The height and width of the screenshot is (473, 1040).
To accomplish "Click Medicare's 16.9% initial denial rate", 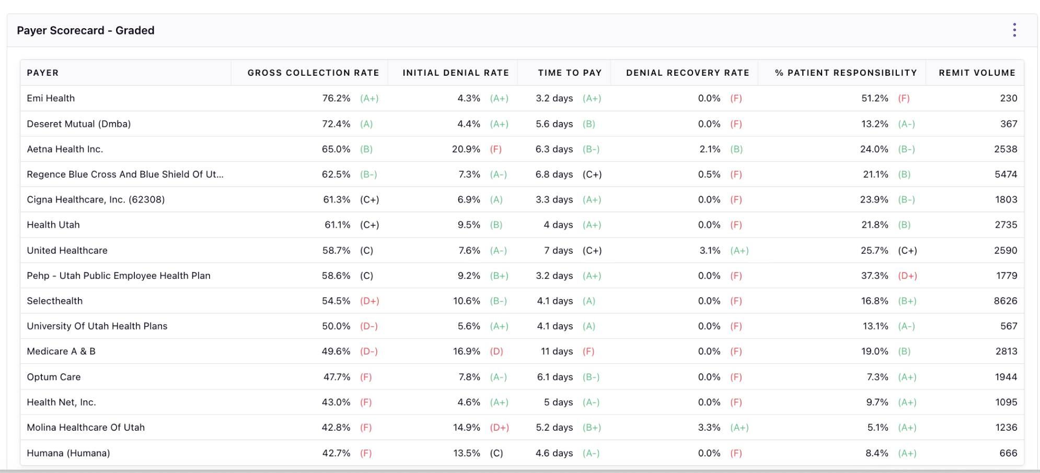I will (x=467, y=351).
